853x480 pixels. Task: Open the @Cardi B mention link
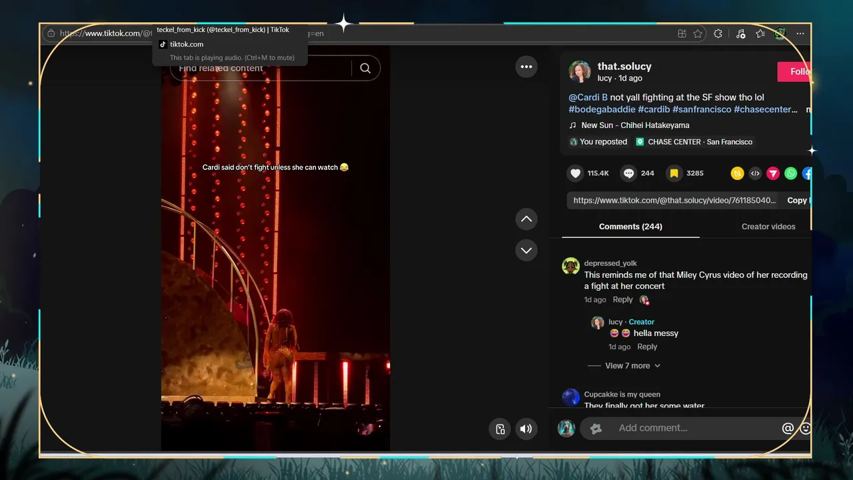(x=588, y=97)
